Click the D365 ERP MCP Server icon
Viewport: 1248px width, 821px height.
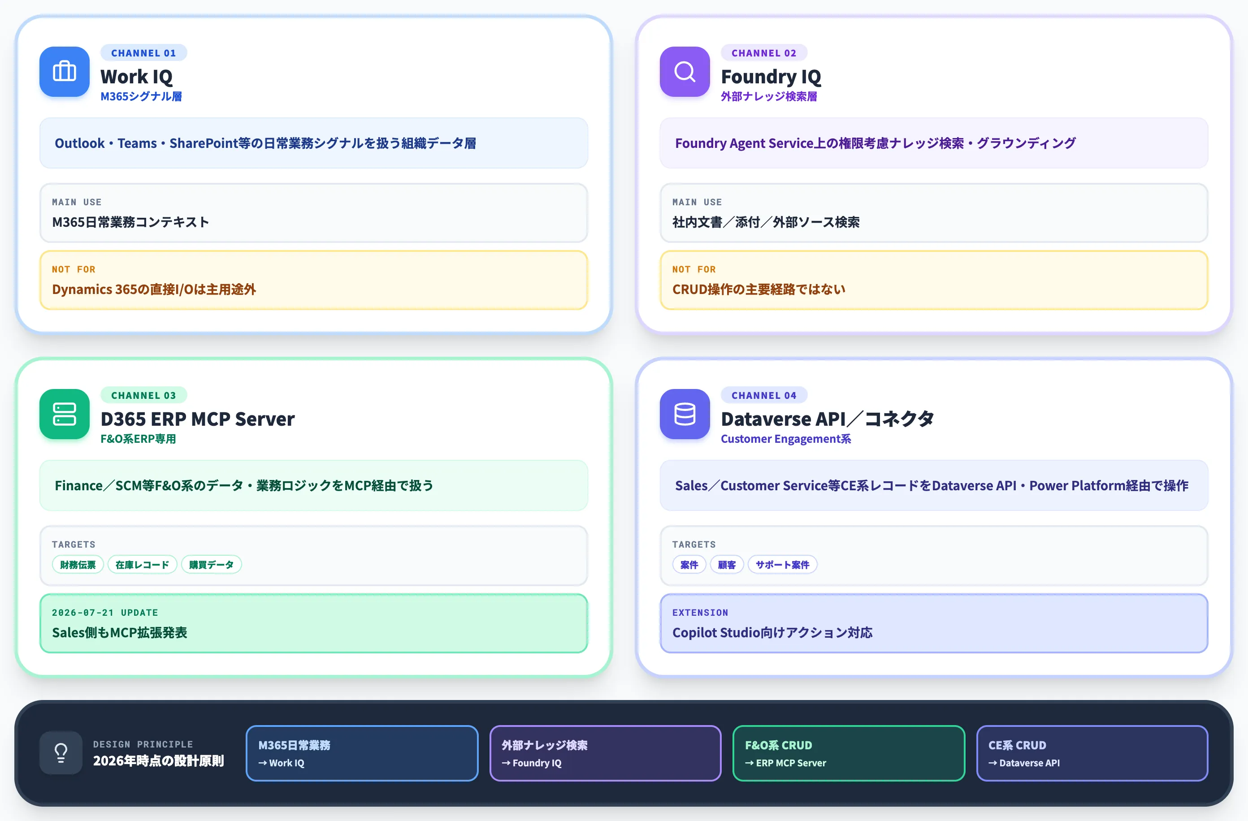click(65, 414)
